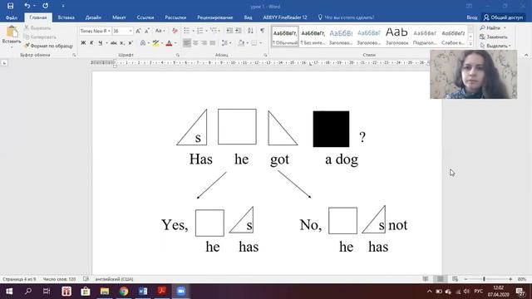
Task: Increase font size with the grow font icon
Action: [138, 31]
